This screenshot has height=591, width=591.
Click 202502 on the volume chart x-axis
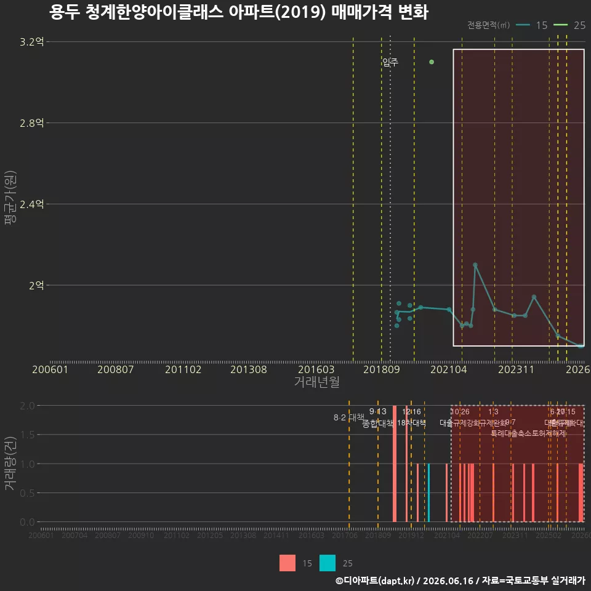[549, 535]
